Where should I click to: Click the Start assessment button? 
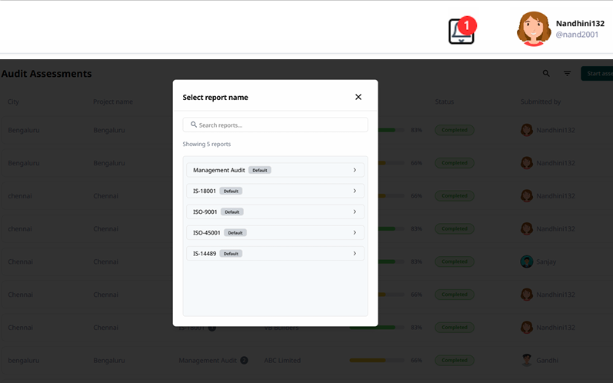point(598,74)
